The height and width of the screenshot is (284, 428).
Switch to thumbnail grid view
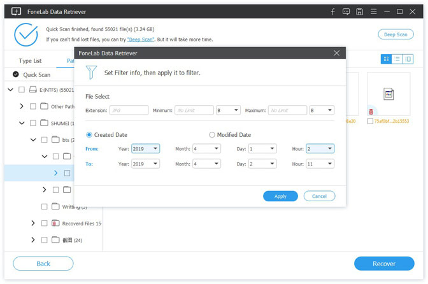click(386, 59)
